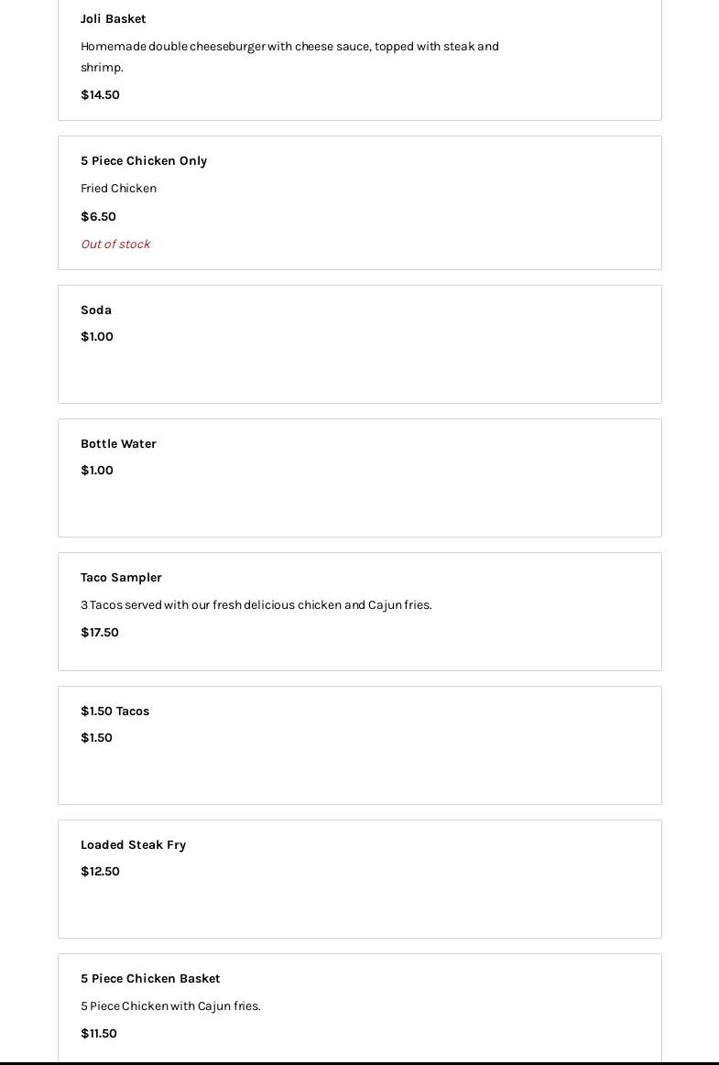Select the $14.50 Joli Basket price
The image size is (719, 1065).
coord(100,94)
